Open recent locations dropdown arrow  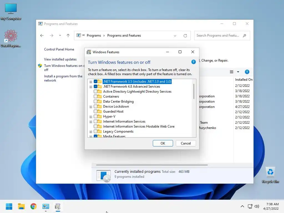(x=60, y=35)
